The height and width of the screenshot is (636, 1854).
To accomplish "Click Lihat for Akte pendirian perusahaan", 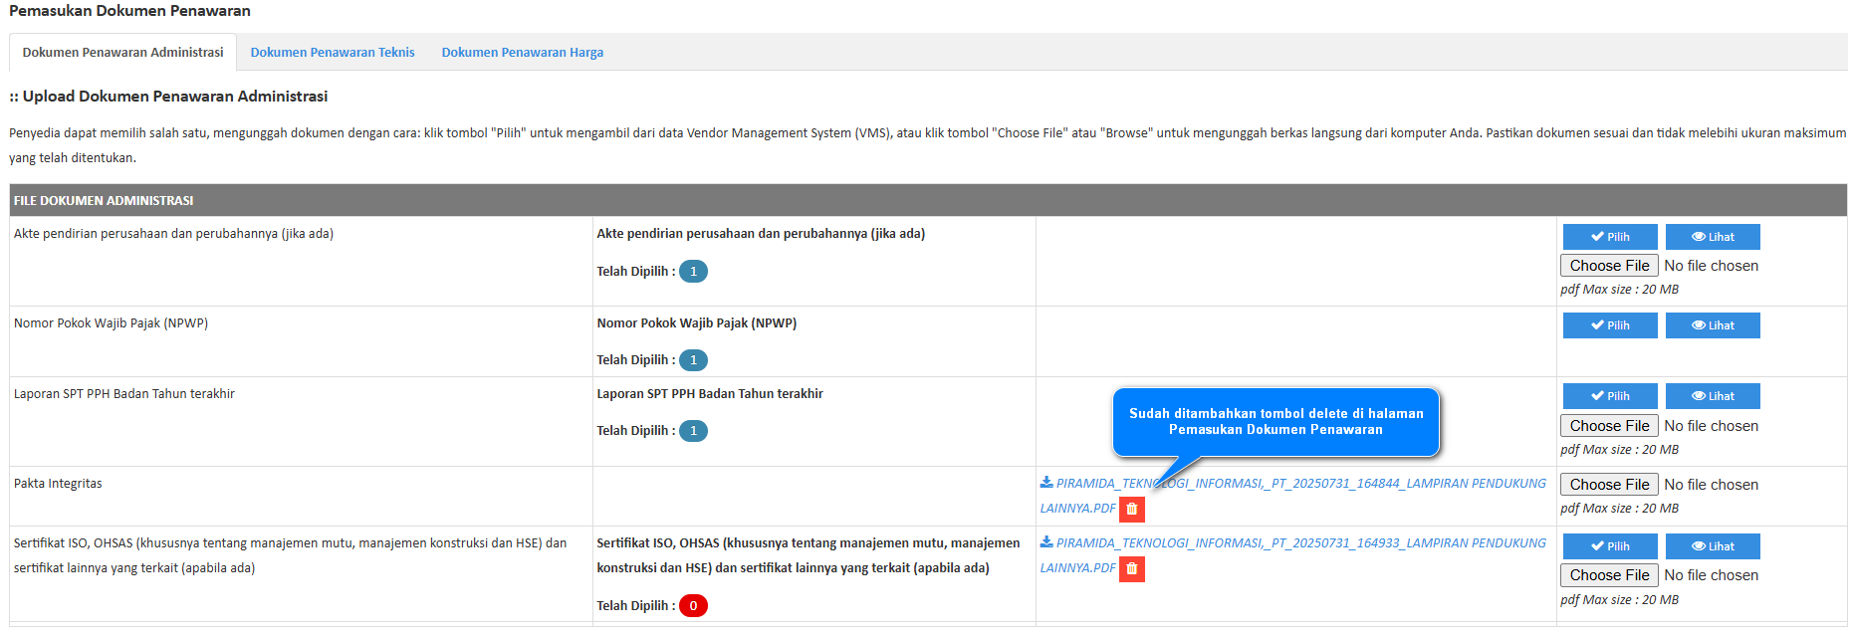I will coord(1712,237).
